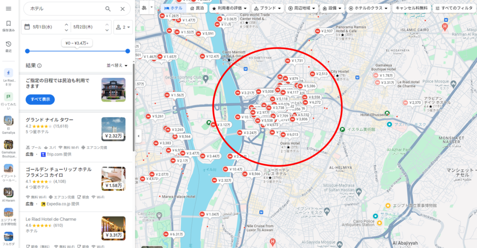Click the search magnifier icon
The width and height of the screenshot is (477, 248).
coord(108,9)
